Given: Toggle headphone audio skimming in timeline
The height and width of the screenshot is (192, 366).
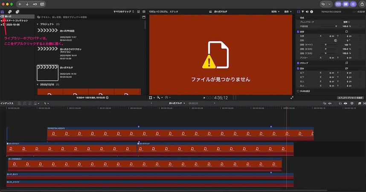Looking at the screenshot, I should pyautogui.click(x=340, y=103).
